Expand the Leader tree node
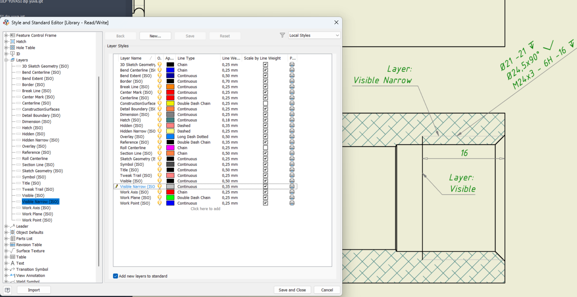 point(6,226)
